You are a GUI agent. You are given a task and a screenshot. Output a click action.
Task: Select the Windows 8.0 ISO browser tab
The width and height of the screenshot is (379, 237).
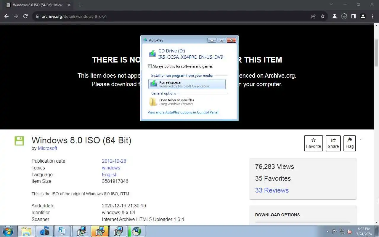[x=38, y=5]
